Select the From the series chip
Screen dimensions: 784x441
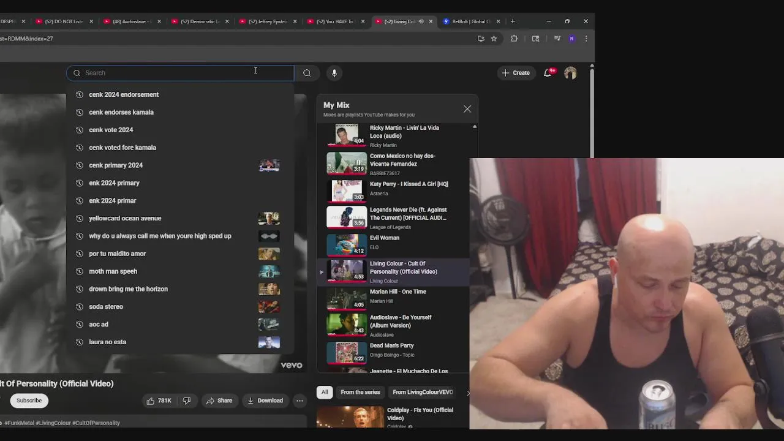[360, 392]
